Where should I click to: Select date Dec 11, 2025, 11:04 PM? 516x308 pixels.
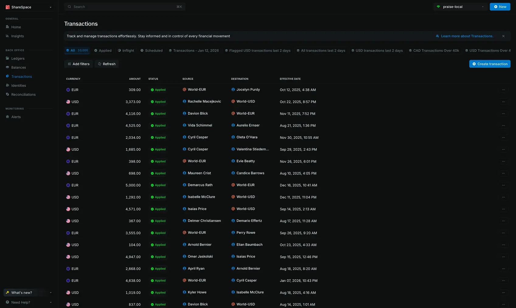[298, 197]
